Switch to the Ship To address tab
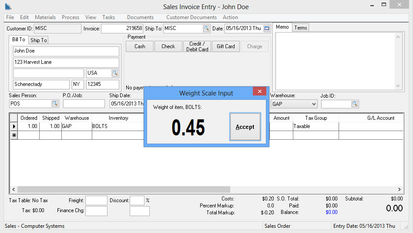This screenshot has height=233, width=413. pos(38,40)
